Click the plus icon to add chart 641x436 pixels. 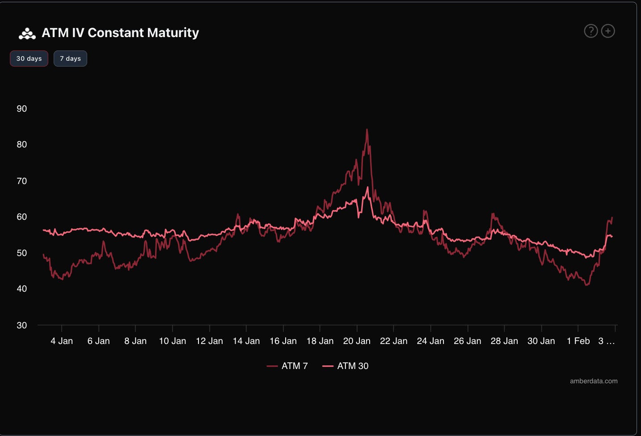click(x=608, y=31)
